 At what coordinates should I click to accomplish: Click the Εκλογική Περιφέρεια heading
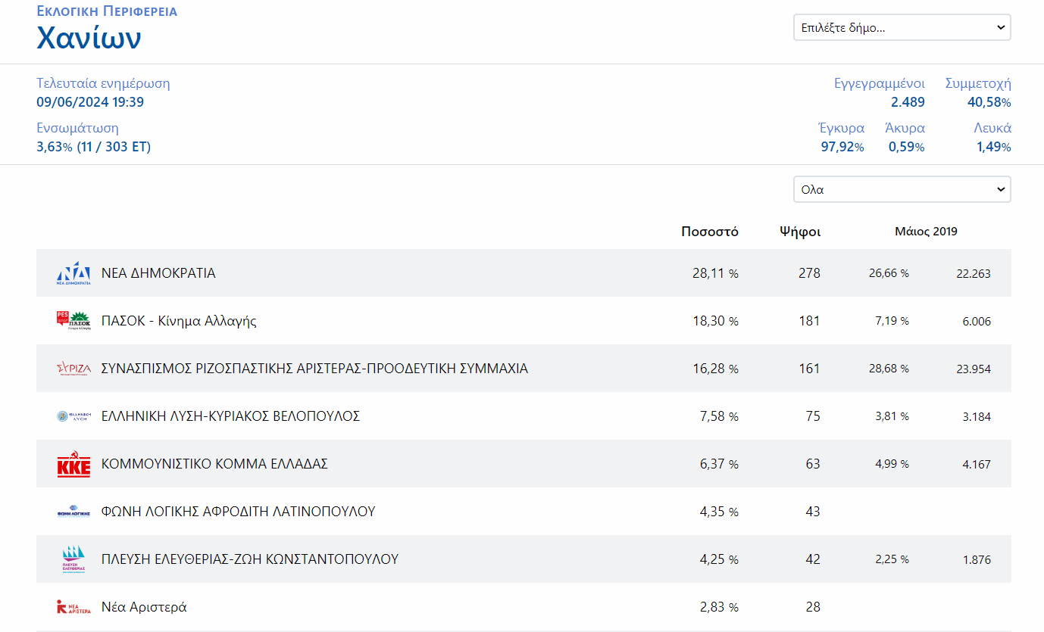coord(107,11)
